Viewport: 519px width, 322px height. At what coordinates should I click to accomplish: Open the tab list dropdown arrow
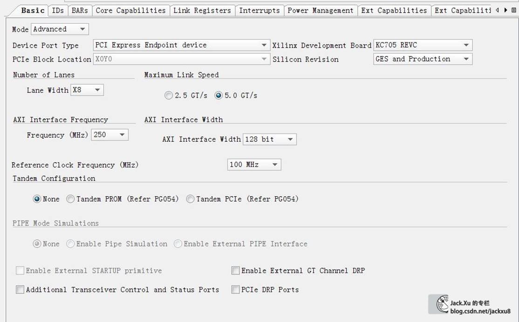pos(513,10)
